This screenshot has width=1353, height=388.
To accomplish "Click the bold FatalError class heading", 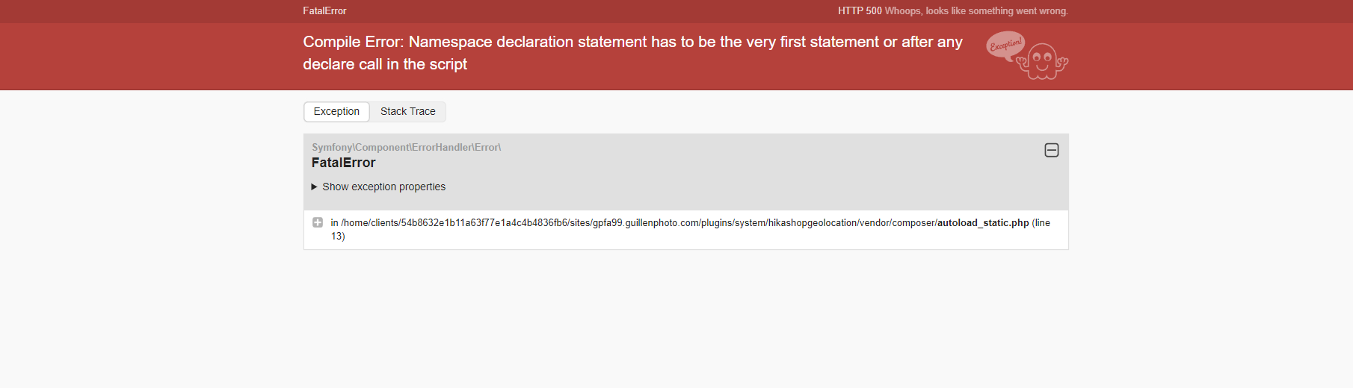I will [344, 163].
